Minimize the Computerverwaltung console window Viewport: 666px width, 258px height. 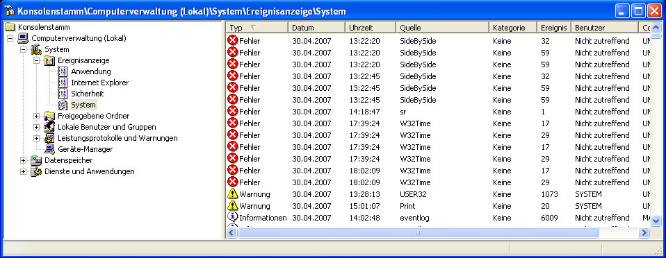click(x=623, y=10)
